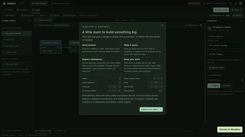Image resolution: width=245 pixels, height=137 pixels.
Task: Open Workspace tools
Action: (x=219, y=15)
